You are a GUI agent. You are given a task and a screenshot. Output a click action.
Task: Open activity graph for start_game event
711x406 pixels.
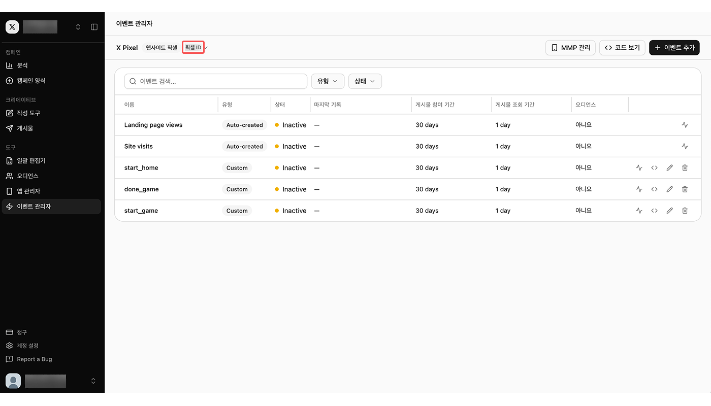[639, 210]
